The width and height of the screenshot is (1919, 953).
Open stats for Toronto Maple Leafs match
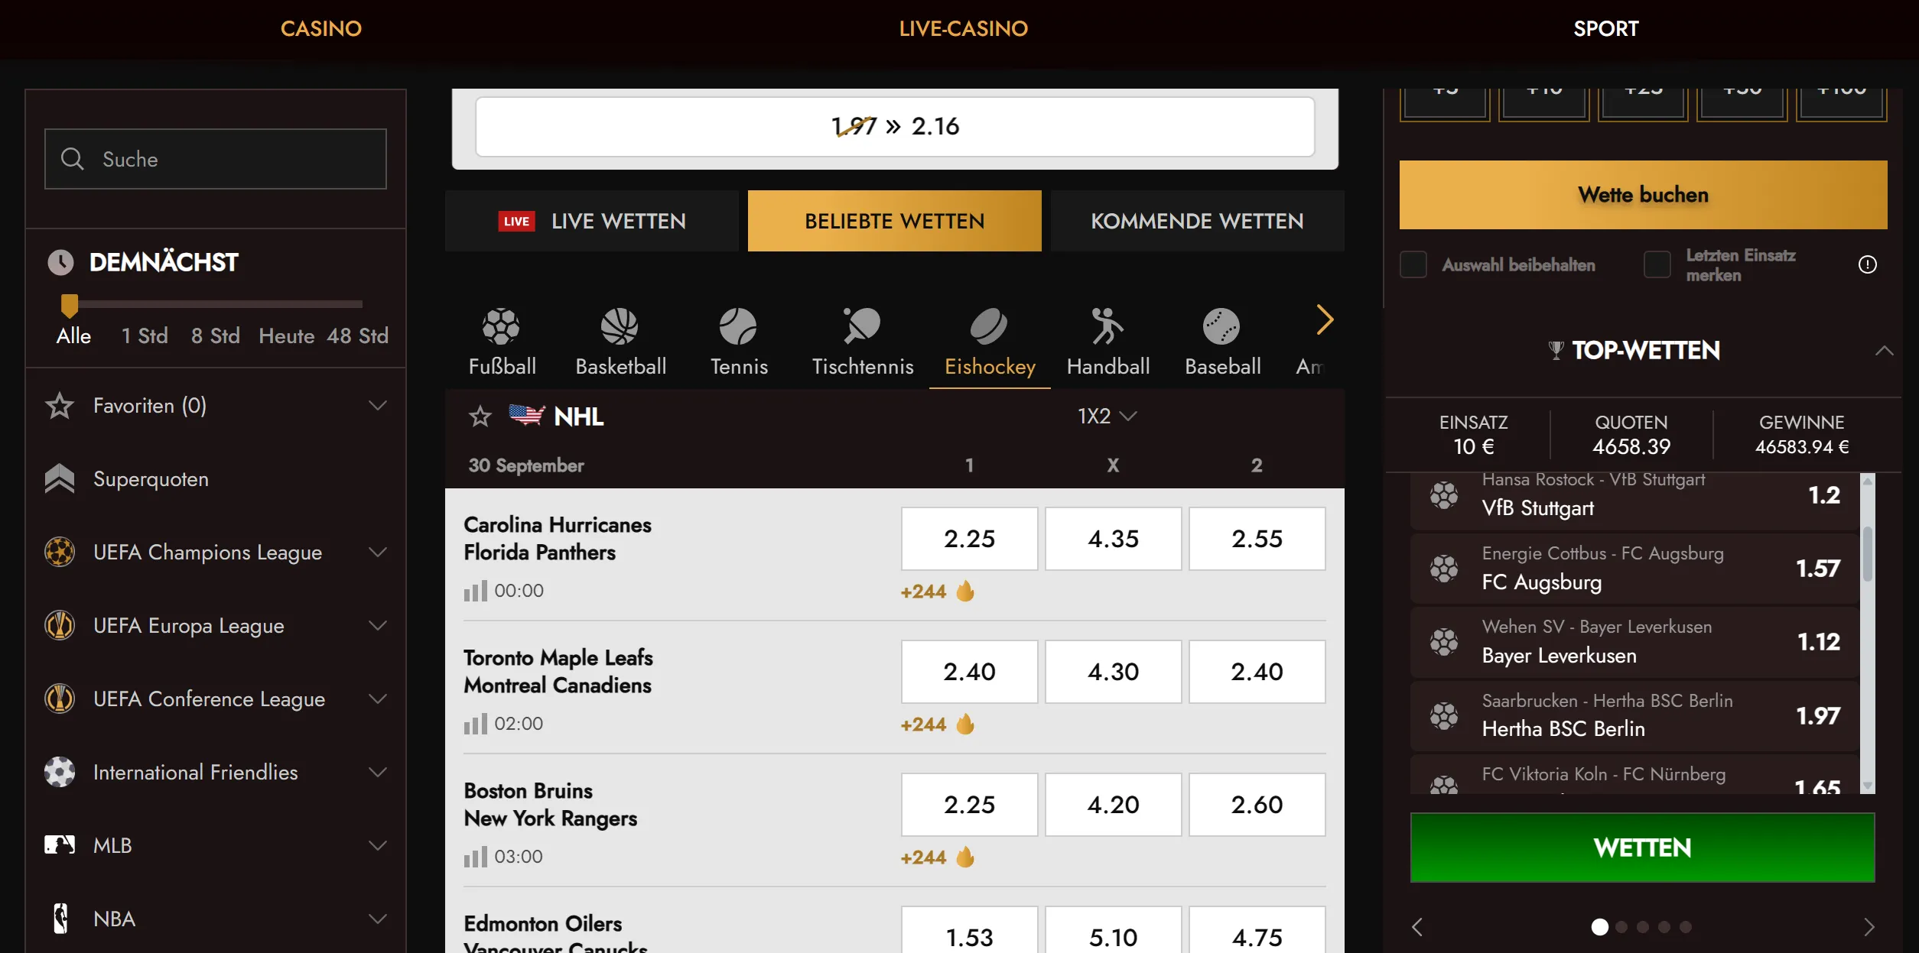[x=475, y=724]
